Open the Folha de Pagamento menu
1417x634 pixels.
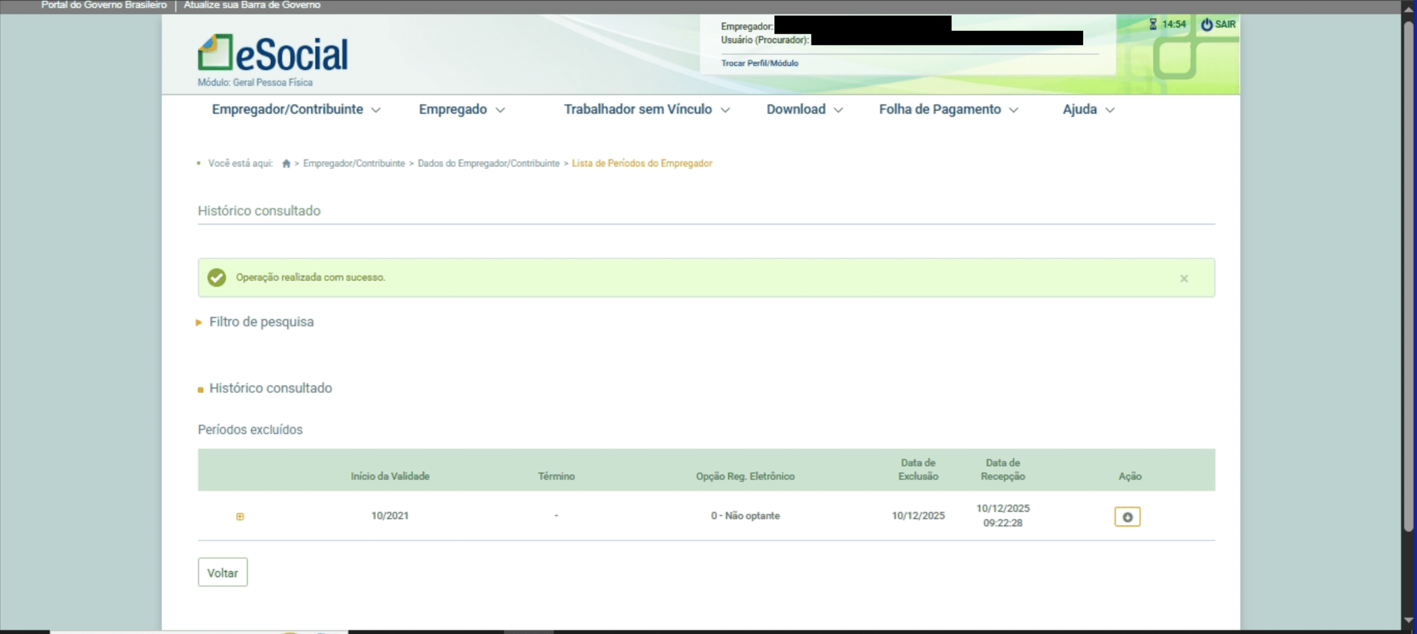(x=948, y=110)
